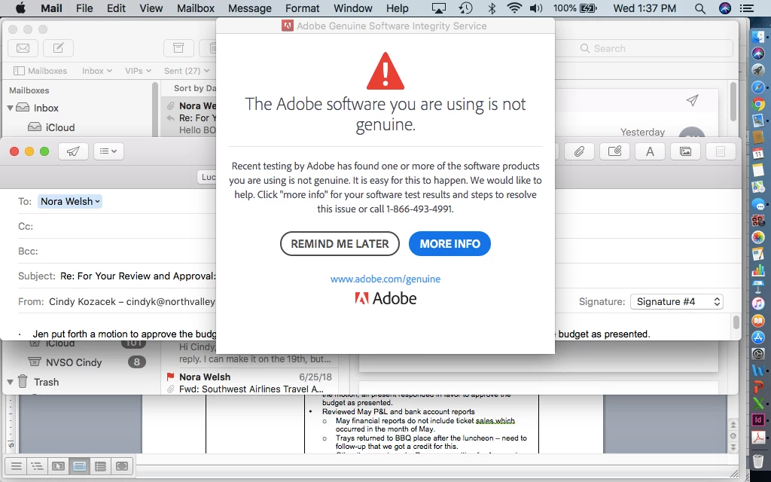Open the Message menu
The width and height of the screenshot is (771, 482).
point(250,8)
